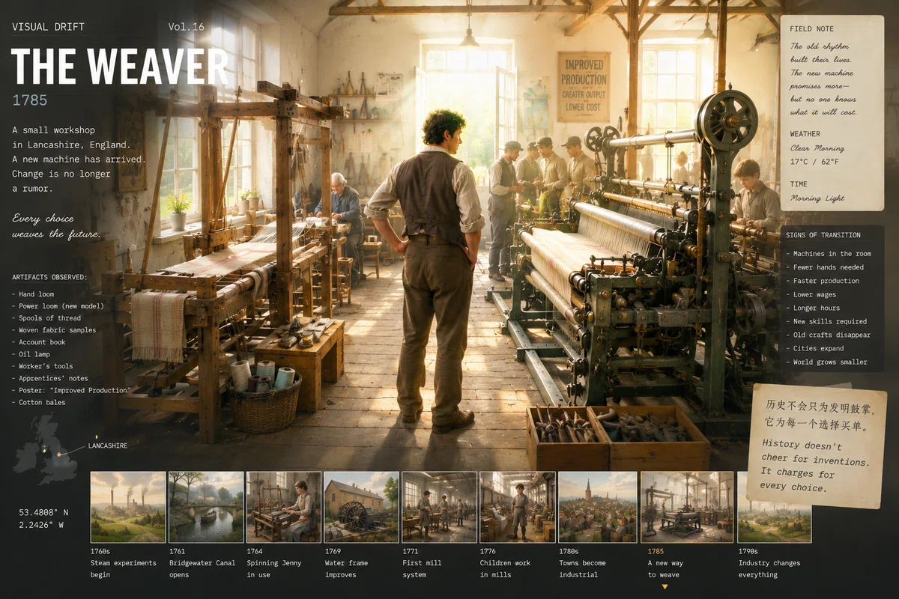
Task: Click the 'Poster: Improved Production' entry
Action: [71, 390]
